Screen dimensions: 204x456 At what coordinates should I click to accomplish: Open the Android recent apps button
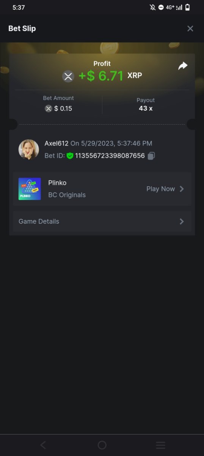161,445
